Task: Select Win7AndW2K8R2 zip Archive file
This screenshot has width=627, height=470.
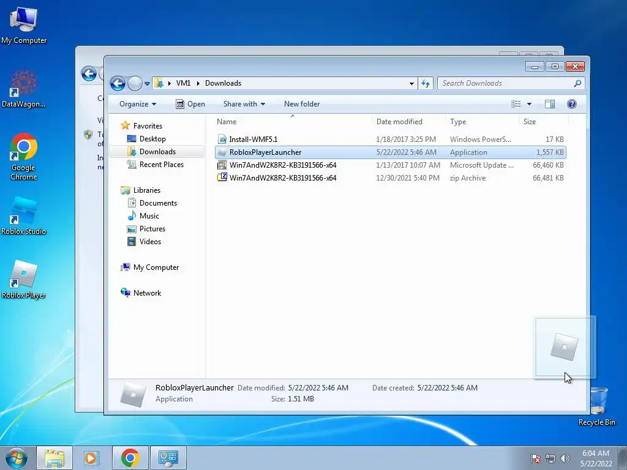Action: tap(391, 178)
